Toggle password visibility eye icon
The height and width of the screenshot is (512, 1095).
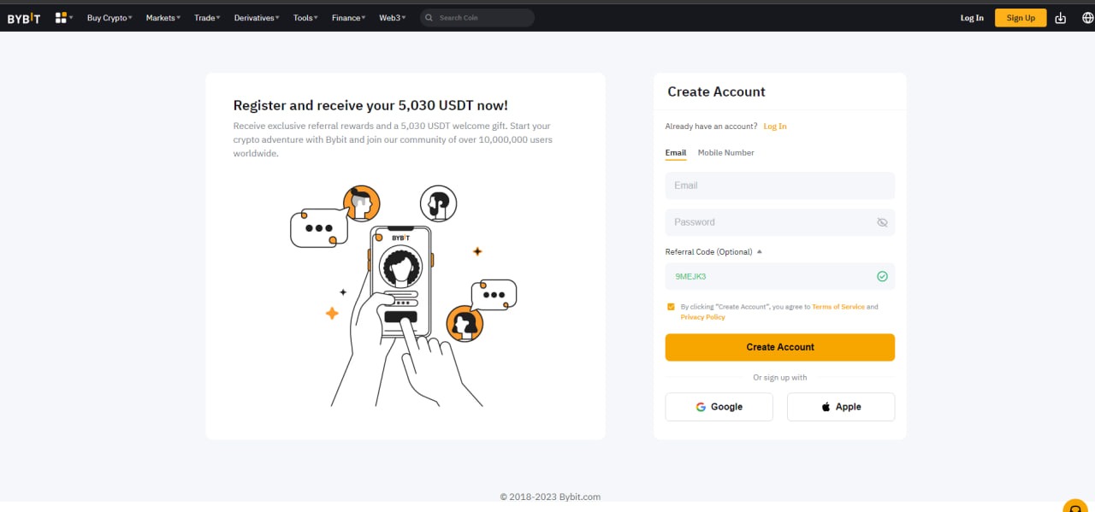(882, 222)
